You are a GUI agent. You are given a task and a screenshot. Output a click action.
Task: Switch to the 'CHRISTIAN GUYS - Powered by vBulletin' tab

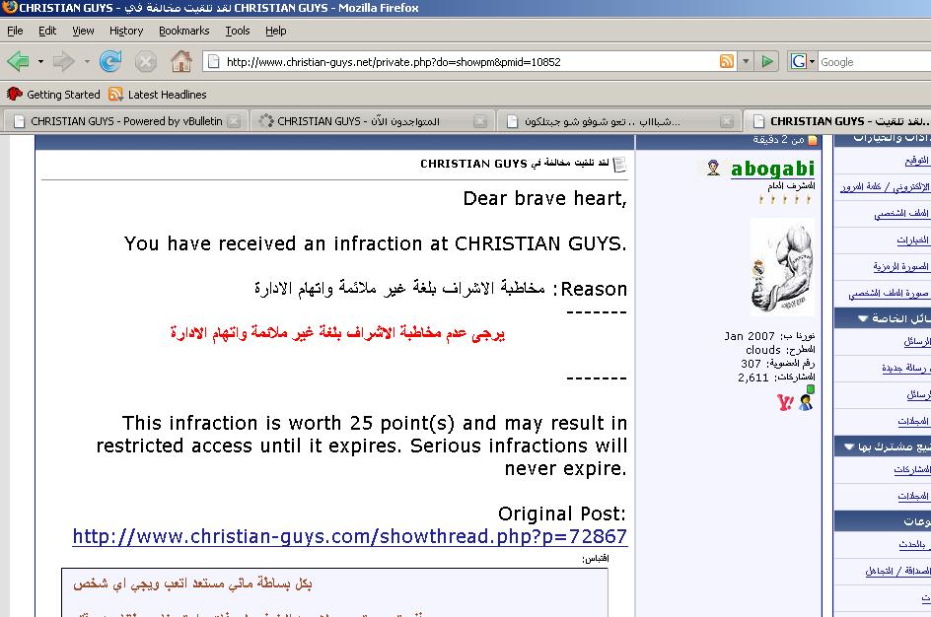point(118,121)
